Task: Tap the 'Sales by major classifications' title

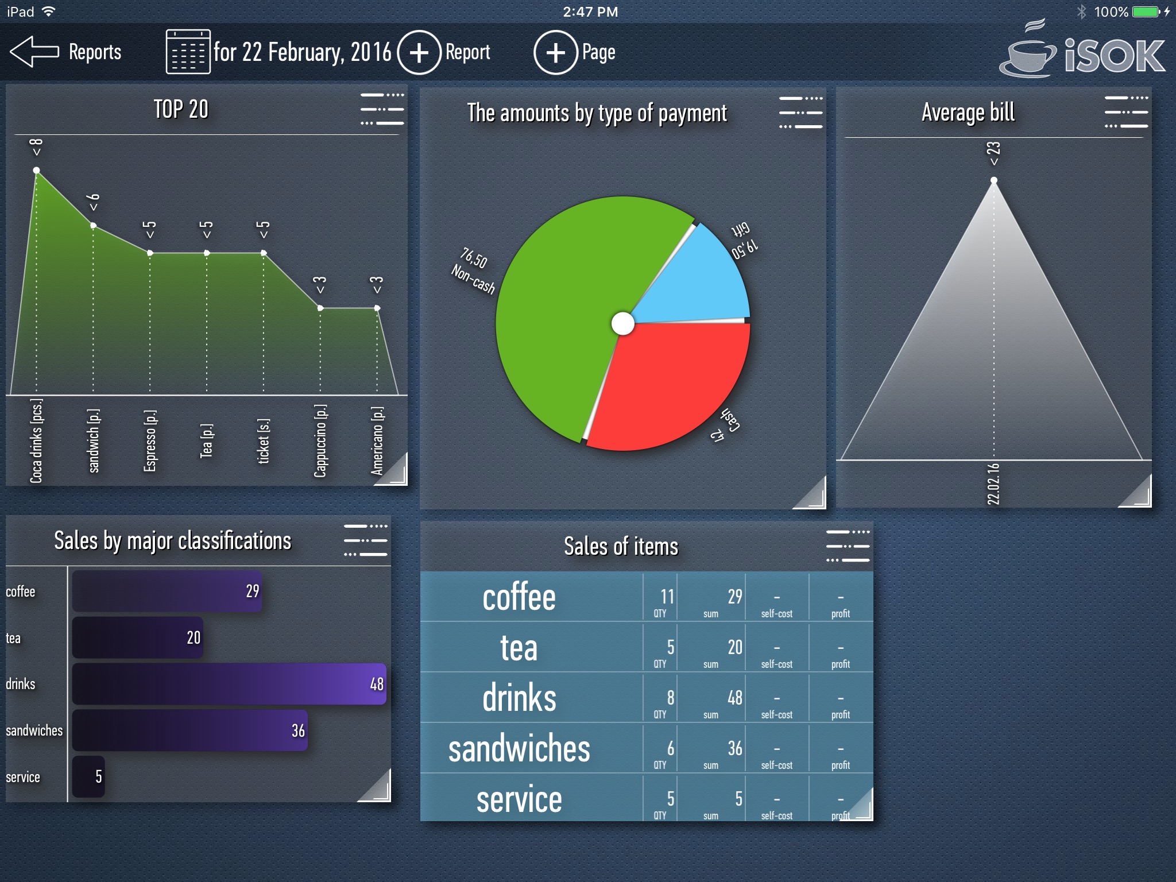Action: pyautogui.click(x=172, y=541)
